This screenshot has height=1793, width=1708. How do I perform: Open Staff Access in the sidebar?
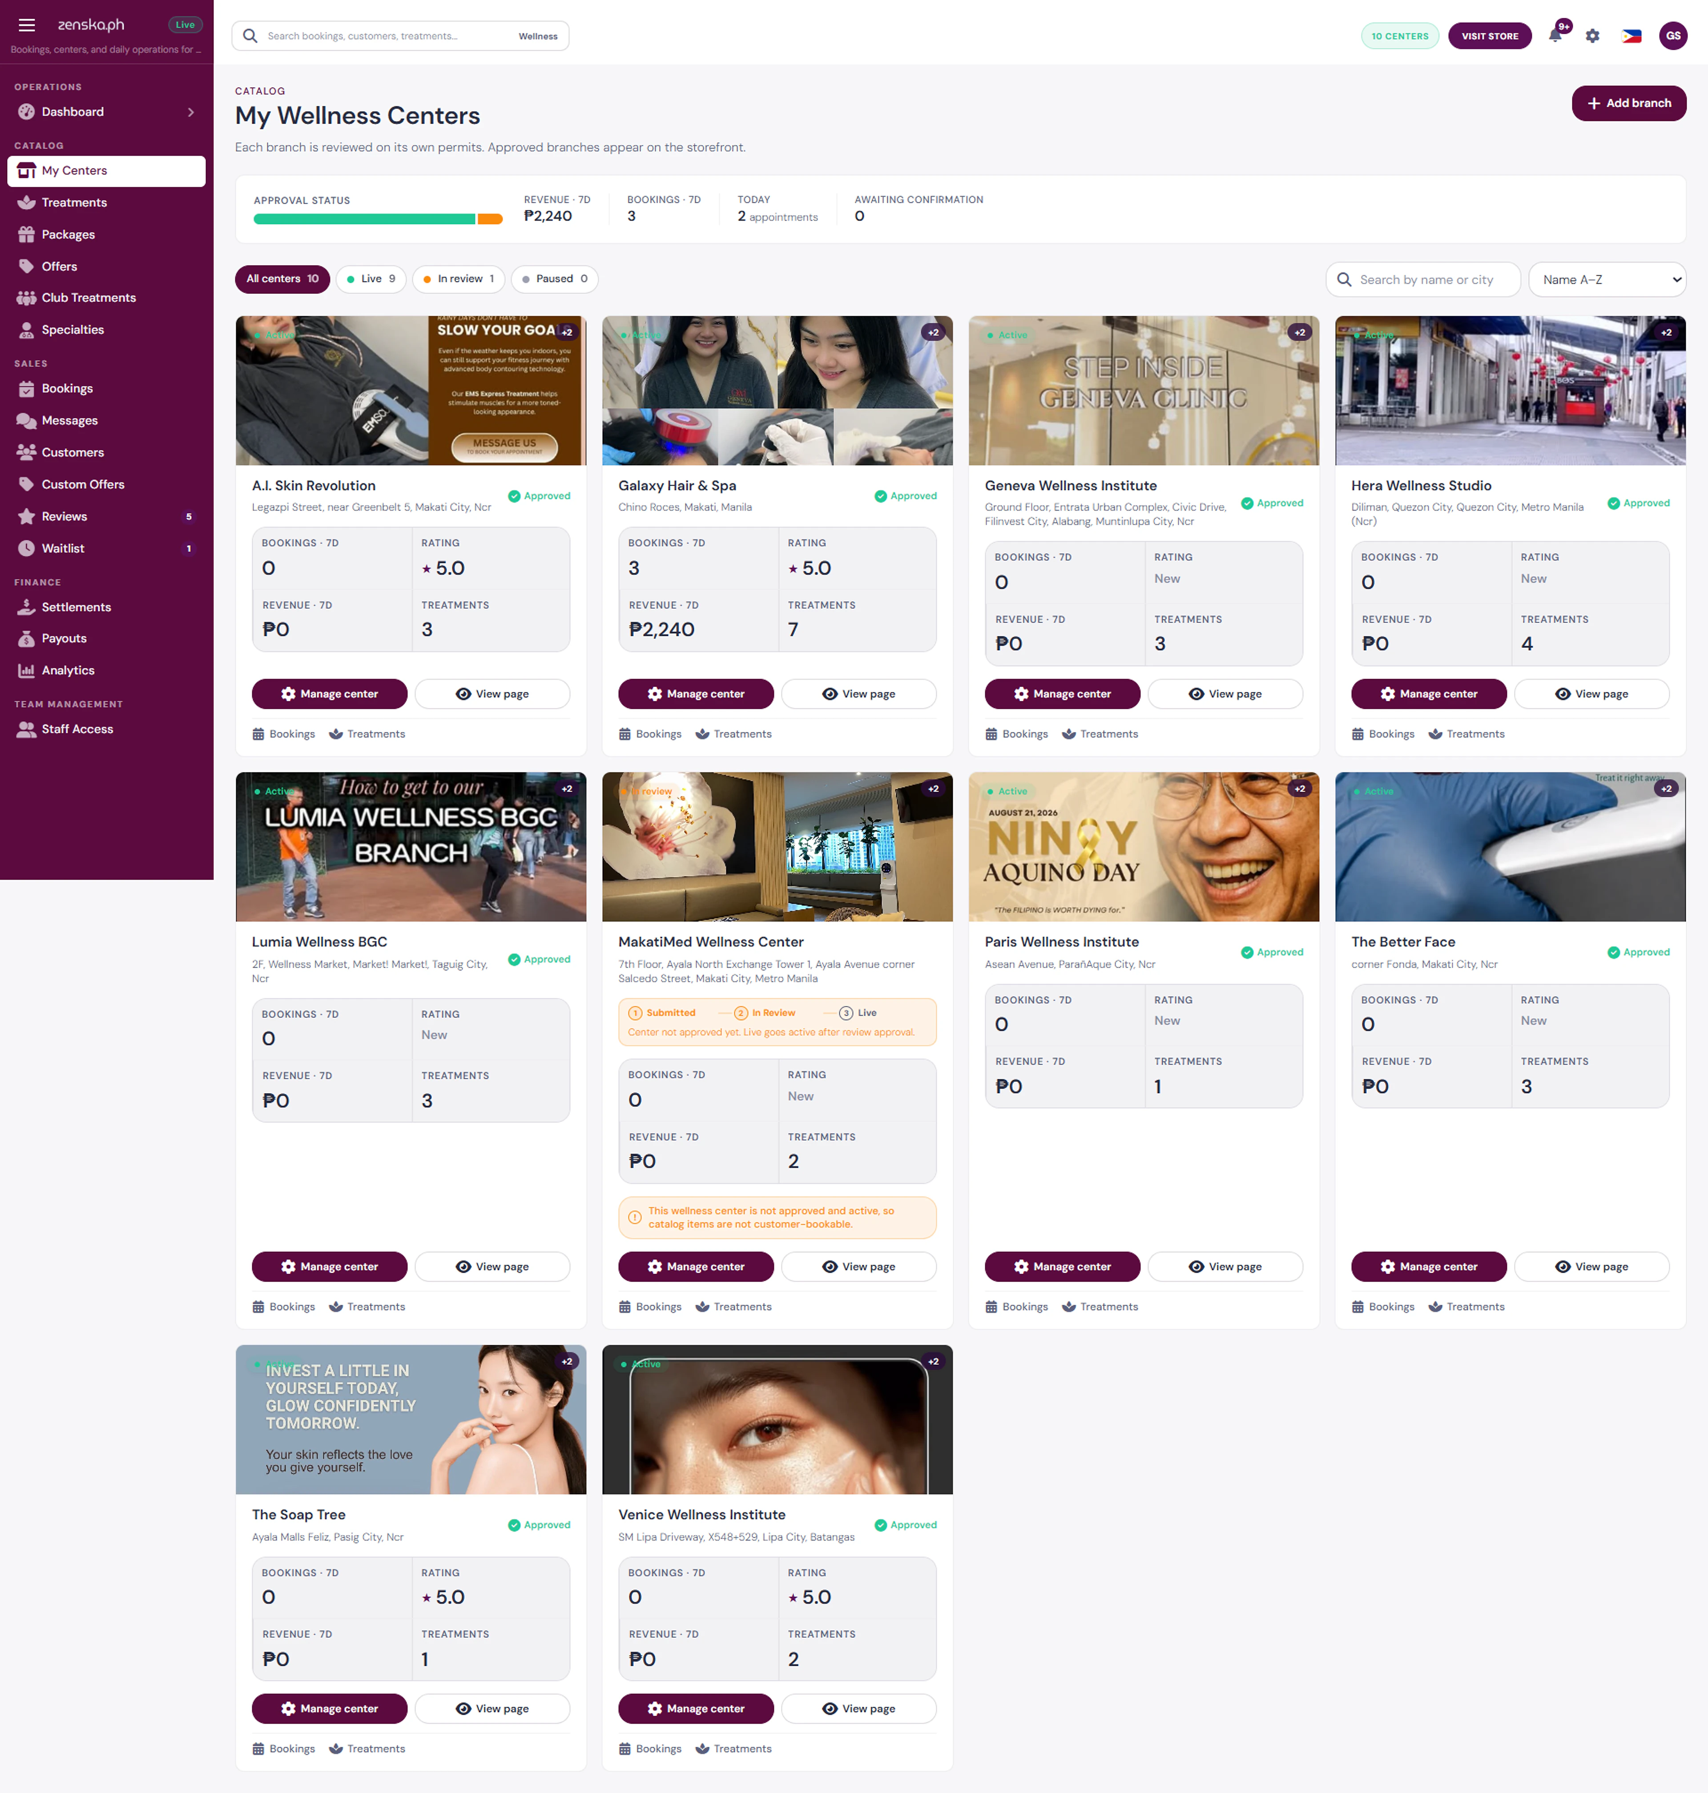(106, 729)
